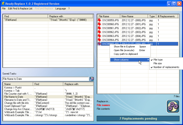The image size is (183, 125).
Task: Sort by New Name column header
Action: [x=134, y=16]
